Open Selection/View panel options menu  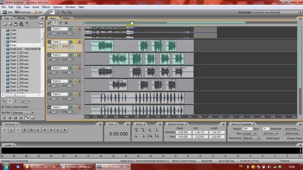(223, 124)
